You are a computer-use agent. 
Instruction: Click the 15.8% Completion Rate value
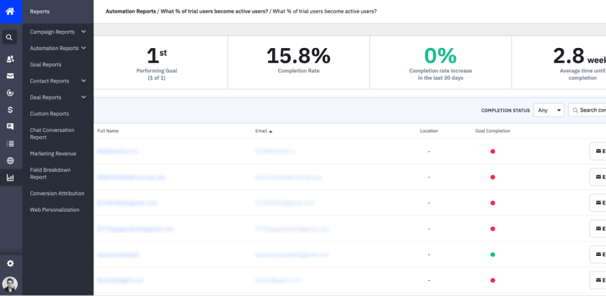tap(298, 56)
